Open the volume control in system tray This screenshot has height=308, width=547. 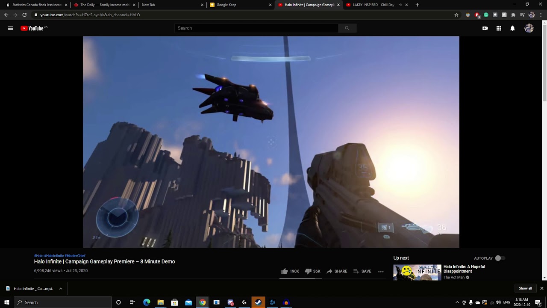(498, 302)
